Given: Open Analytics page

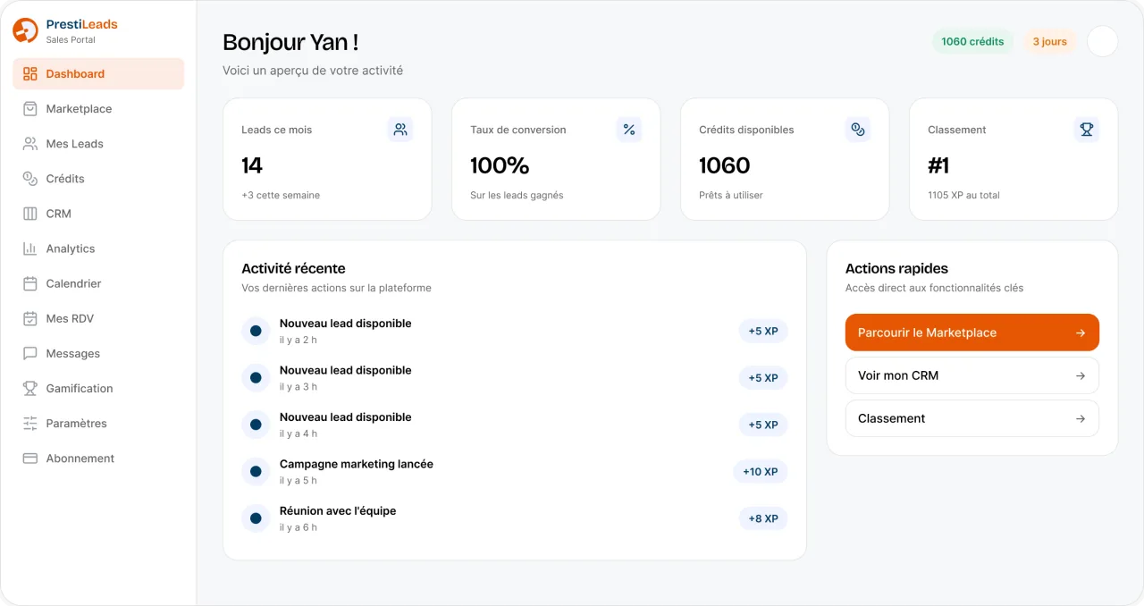Looking at the screenshot, I should tap(98, 248).
